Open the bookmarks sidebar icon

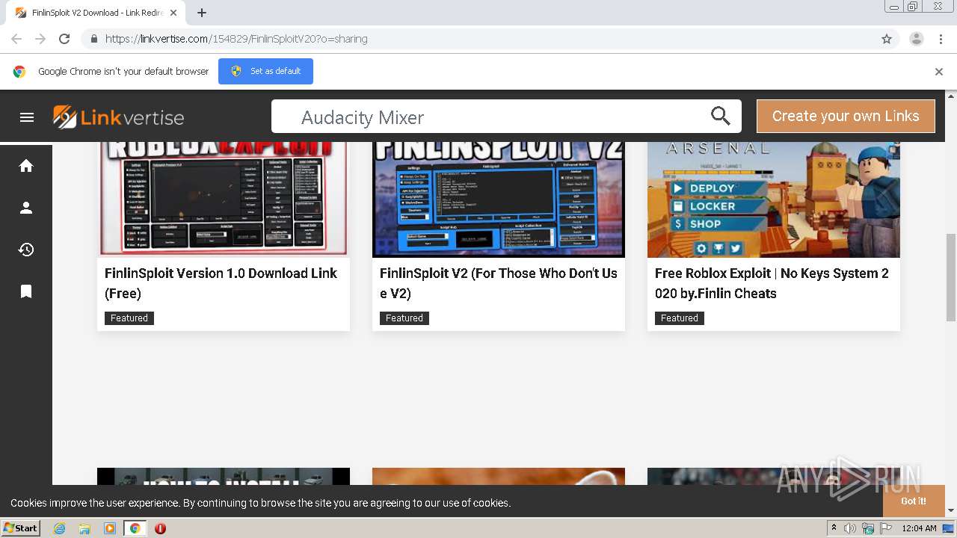coord(26,291)
